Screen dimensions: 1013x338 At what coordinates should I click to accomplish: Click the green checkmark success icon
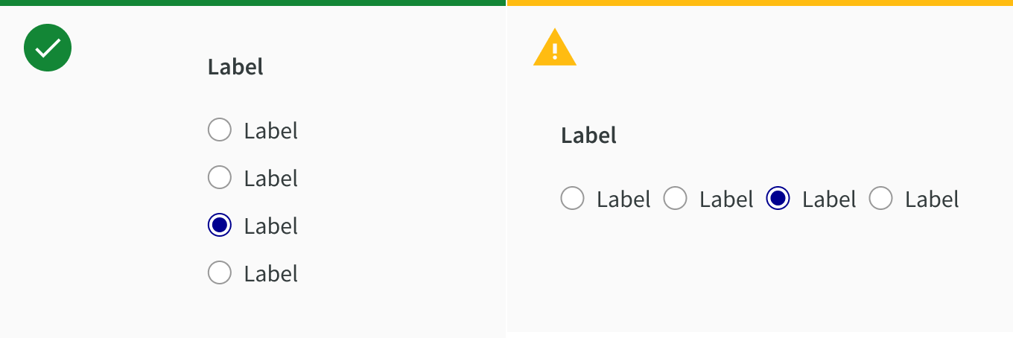coord(48,48)
